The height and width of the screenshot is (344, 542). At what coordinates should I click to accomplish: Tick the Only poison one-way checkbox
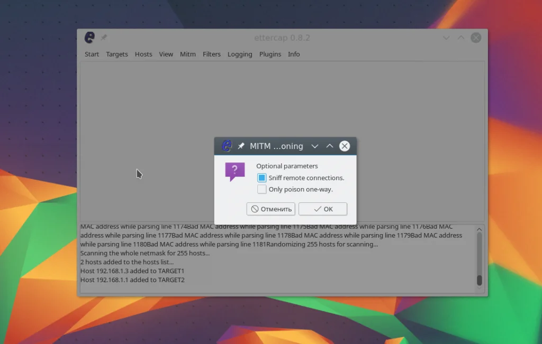[x=261, y=189]
